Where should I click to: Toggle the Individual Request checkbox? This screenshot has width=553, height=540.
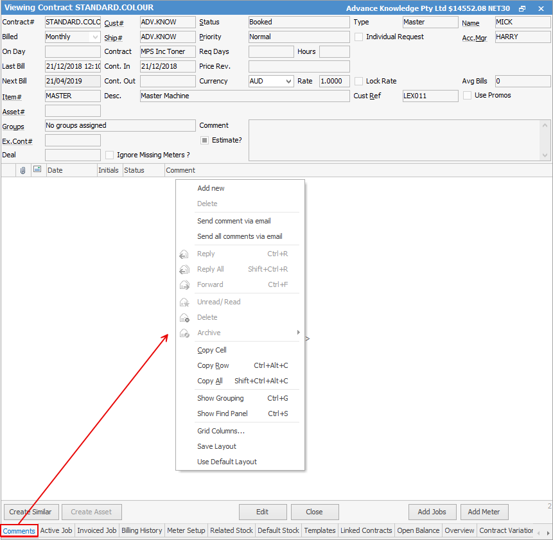pyautogui.click(x=358, y=37)
